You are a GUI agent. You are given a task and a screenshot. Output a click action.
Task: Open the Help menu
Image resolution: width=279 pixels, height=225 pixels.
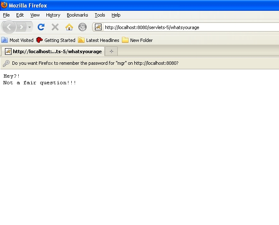tap(116, 15)
